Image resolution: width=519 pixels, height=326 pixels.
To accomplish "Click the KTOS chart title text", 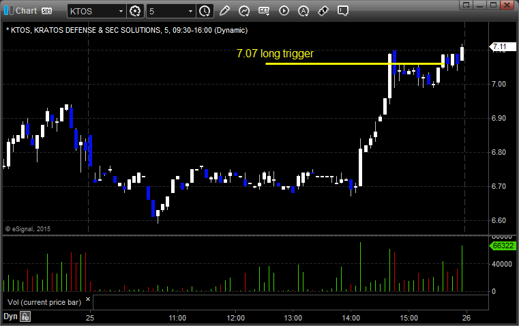I will tap(127, 30).
